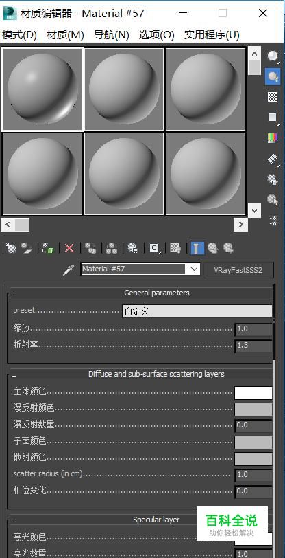Toggle the Backlight button
The height and width of the screenshot is (558, 285).
point(273,76)
